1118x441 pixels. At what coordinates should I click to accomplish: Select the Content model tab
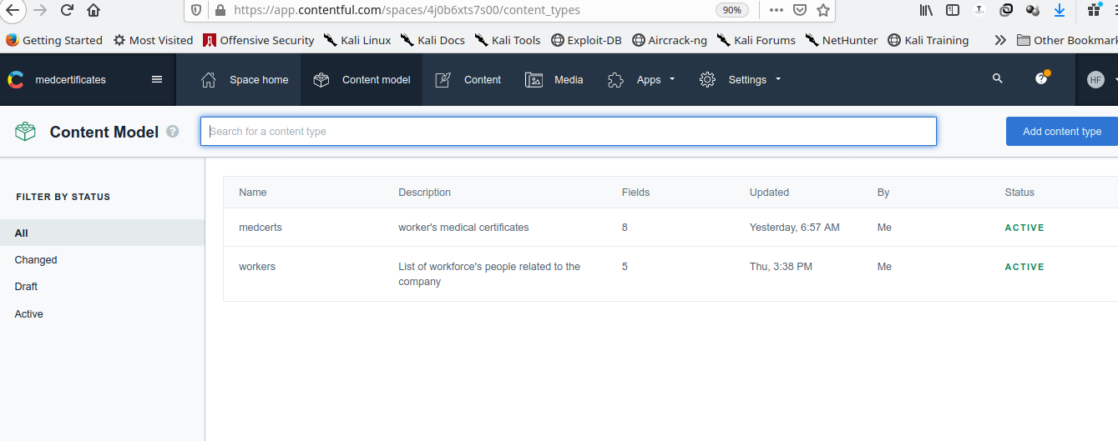tap(362, 80)
